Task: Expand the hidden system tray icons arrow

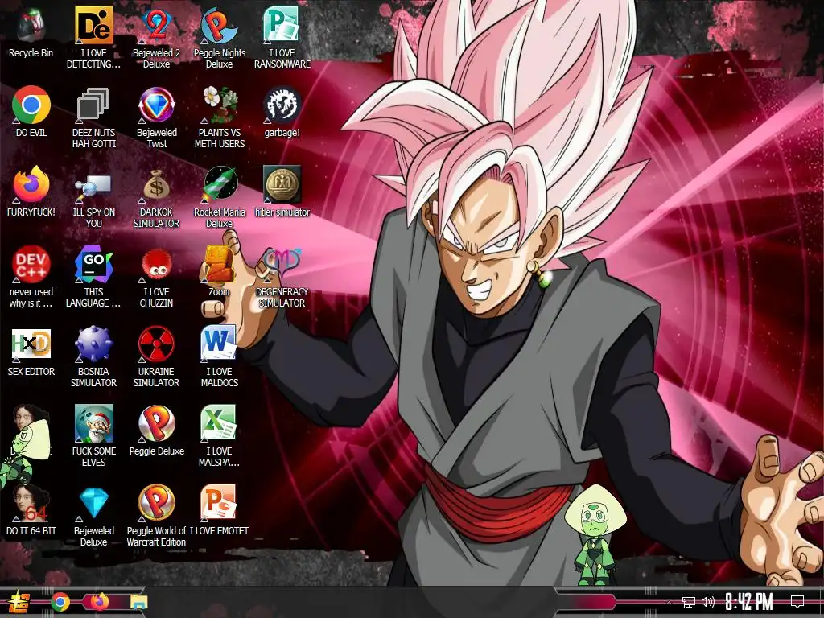Action: click(669, 602)
